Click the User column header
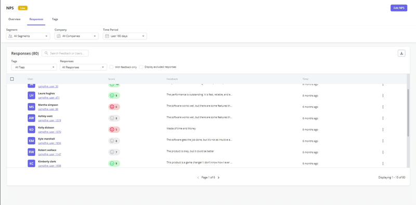Viewport: 416px width, 205px height. coord(30,79)
